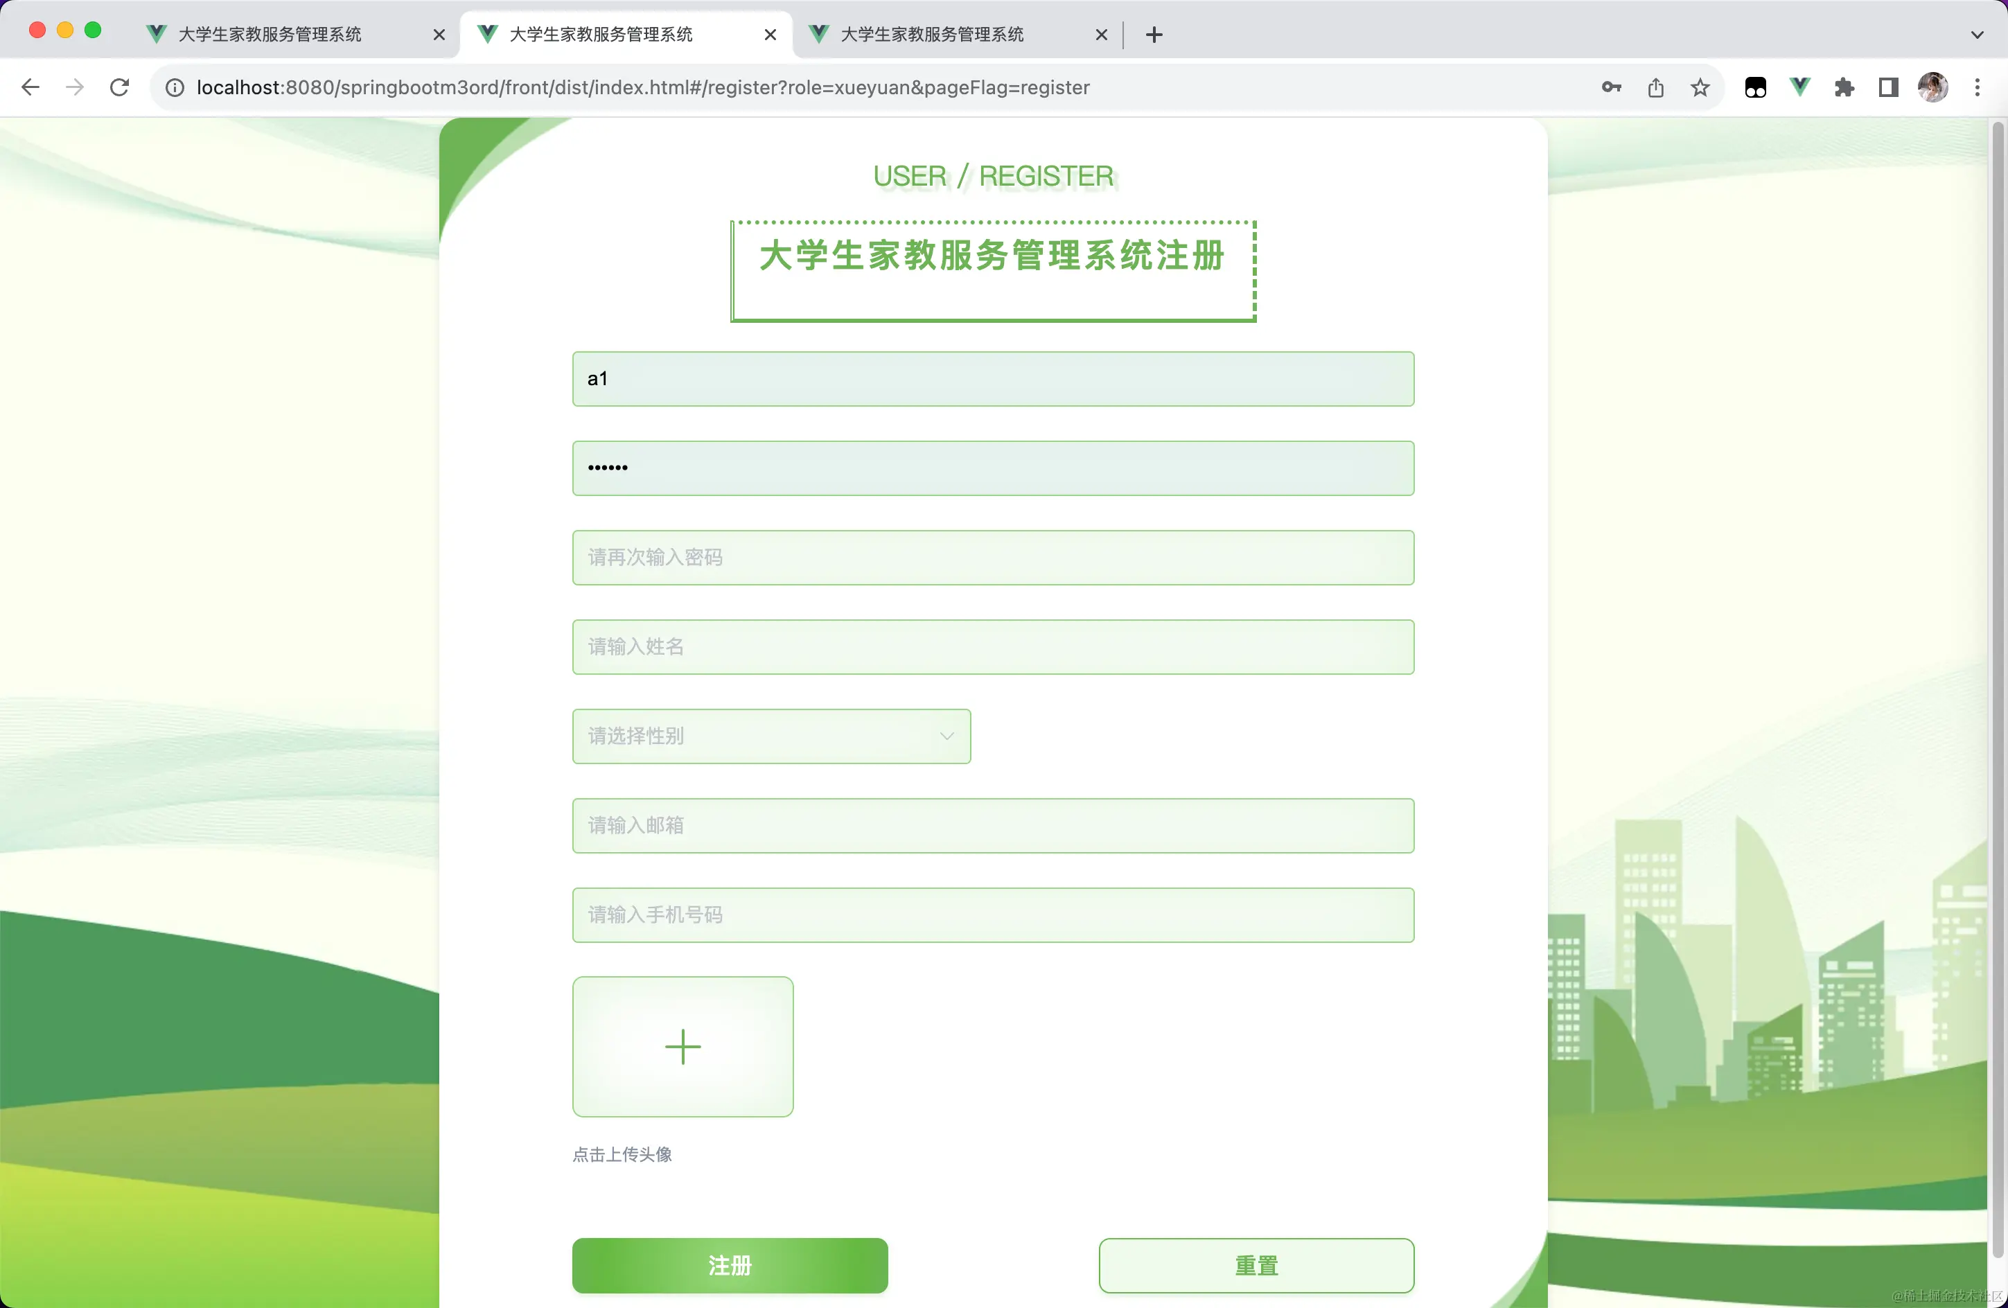2008x1308 pixels.
Task: Toggle the browser side panel icon
Action: pyautogui.click(x=1888, y=88)
